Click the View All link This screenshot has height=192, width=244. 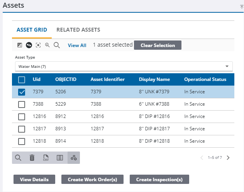coord(77,45)
